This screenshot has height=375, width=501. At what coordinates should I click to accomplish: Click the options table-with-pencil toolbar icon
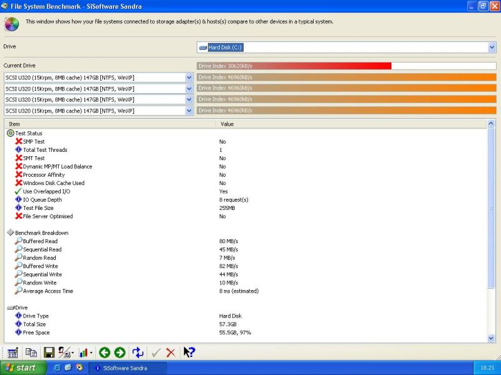click(x=13, y=352)
